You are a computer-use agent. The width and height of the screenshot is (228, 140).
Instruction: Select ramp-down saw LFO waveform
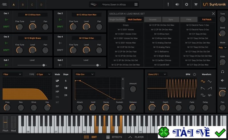click(x=203, y=88)
